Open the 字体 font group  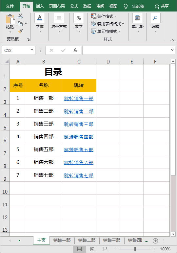pyautogui.click(x=40, y=23)
